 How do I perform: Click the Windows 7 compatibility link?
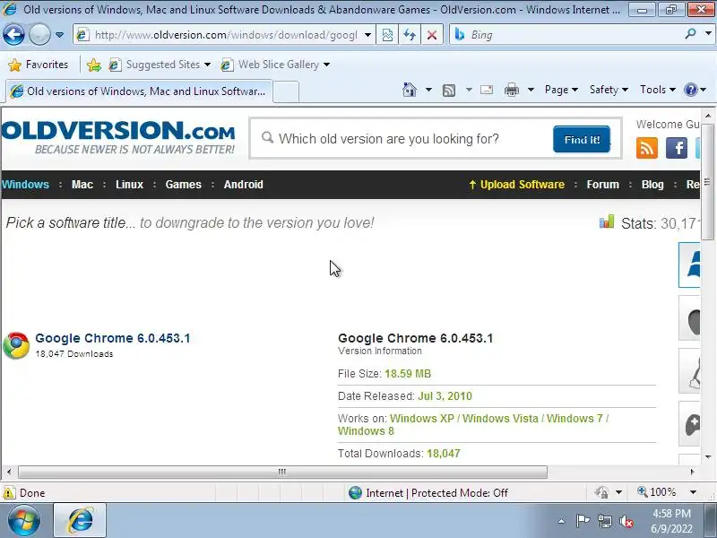tap(574, 419)
